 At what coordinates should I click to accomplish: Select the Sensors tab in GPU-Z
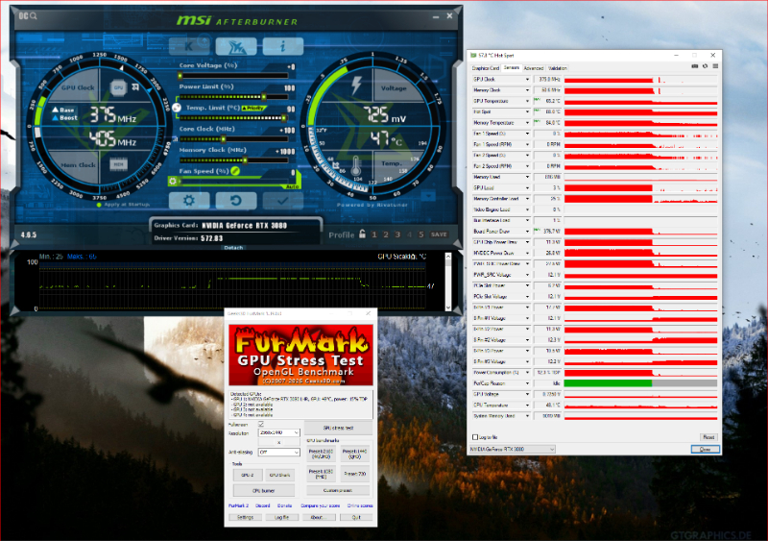(x=512, y=67)
